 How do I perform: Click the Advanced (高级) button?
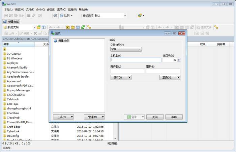click(x=168, y=77)
